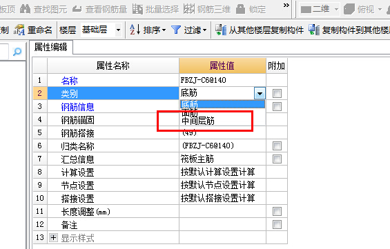Expand the toolbar overflow chevron
The height and width of the screenshot is (249, 390).
(286, 6)
